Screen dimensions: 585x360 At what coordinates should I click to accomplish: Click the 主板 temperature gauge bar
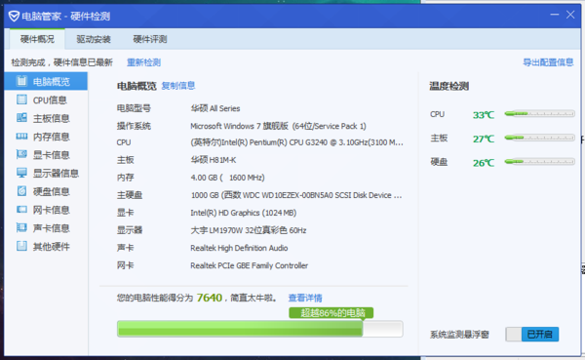coord(539,138)
